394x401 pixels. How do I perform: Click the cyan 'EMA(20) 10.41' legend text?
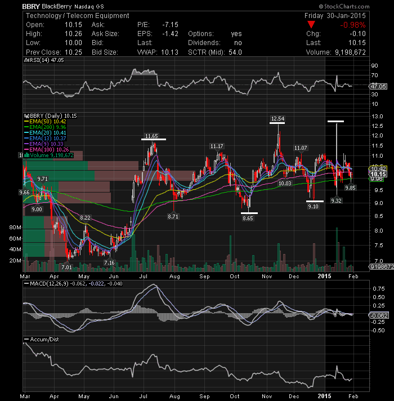click(x=48, y=133)
